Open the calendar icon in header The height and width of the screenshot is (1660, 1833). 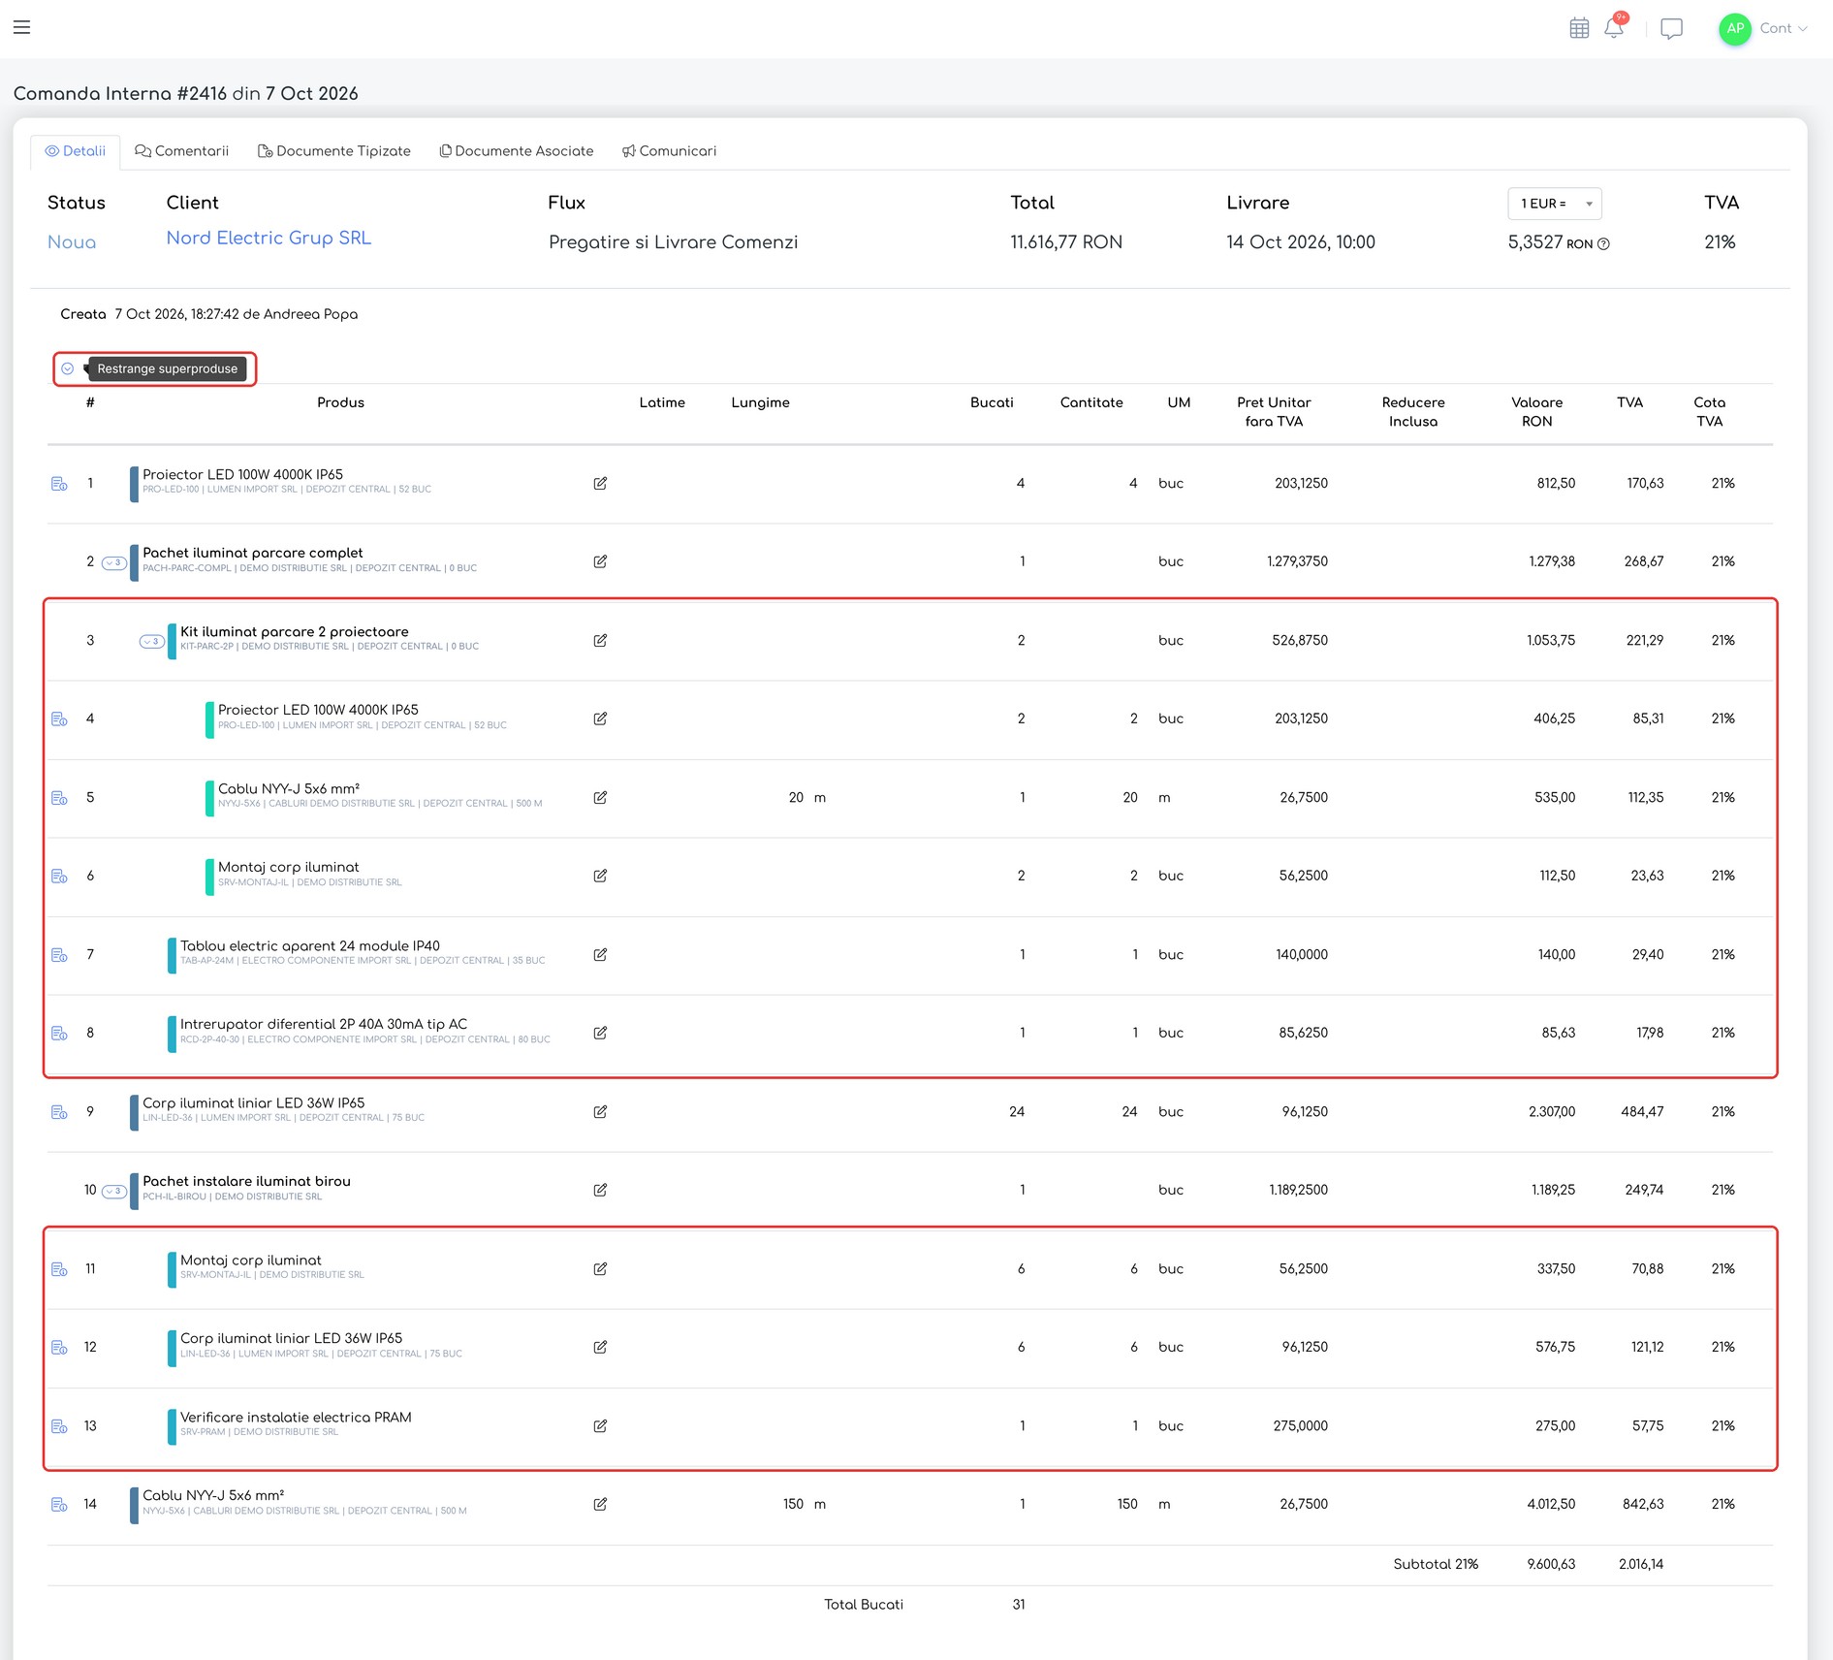tap(1579, 28)
